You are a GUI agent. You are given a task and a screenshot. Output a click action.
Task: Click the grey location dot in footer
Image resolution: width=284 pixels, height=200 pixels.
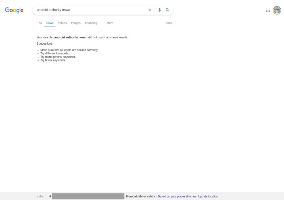tap(50, 196)
